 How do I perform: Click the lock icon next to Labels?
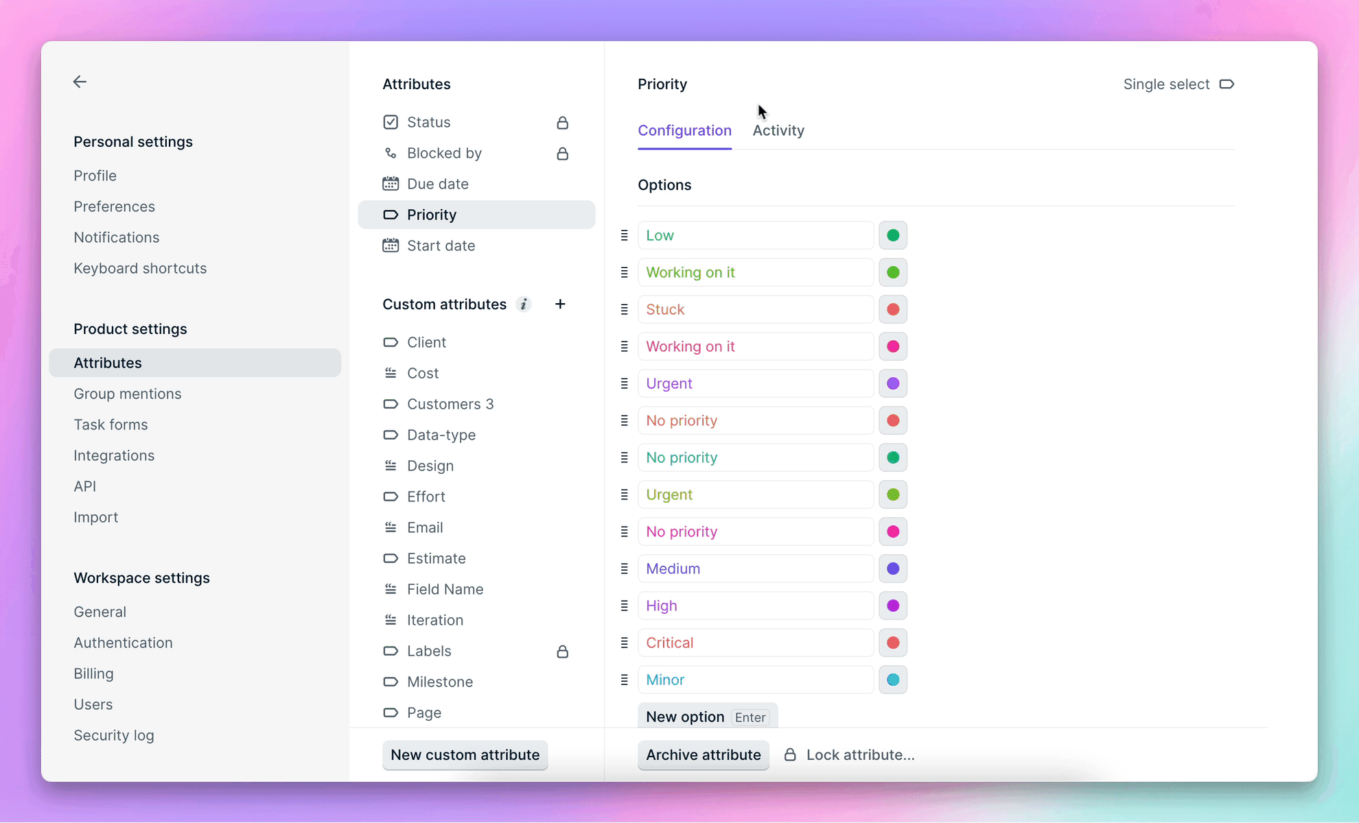click(x=562, y=652)
